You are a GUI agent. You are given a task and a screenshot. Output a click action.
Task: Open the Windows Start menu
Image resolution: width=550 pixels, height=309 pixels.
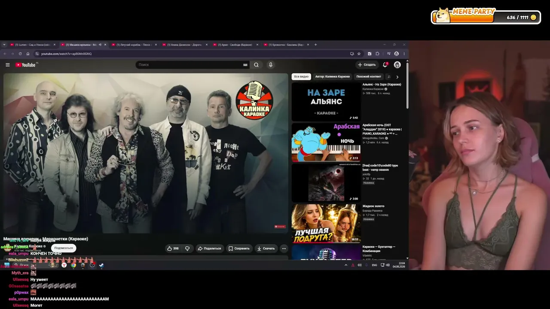tap(6, 265)
